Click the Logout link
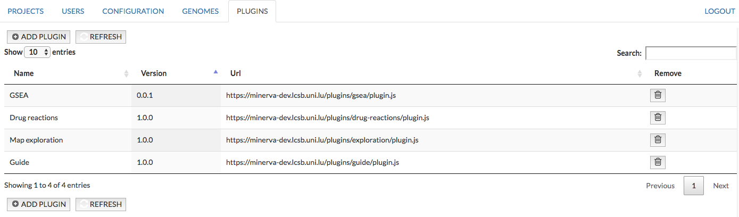 pyautogui.click(x=719, y=11)
